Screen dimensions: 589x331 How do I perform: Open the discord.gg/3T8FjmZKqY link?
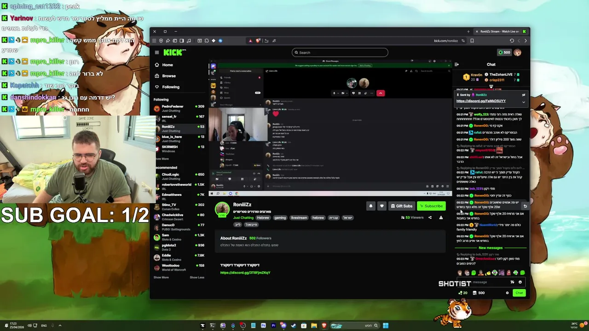pos(245,273)
